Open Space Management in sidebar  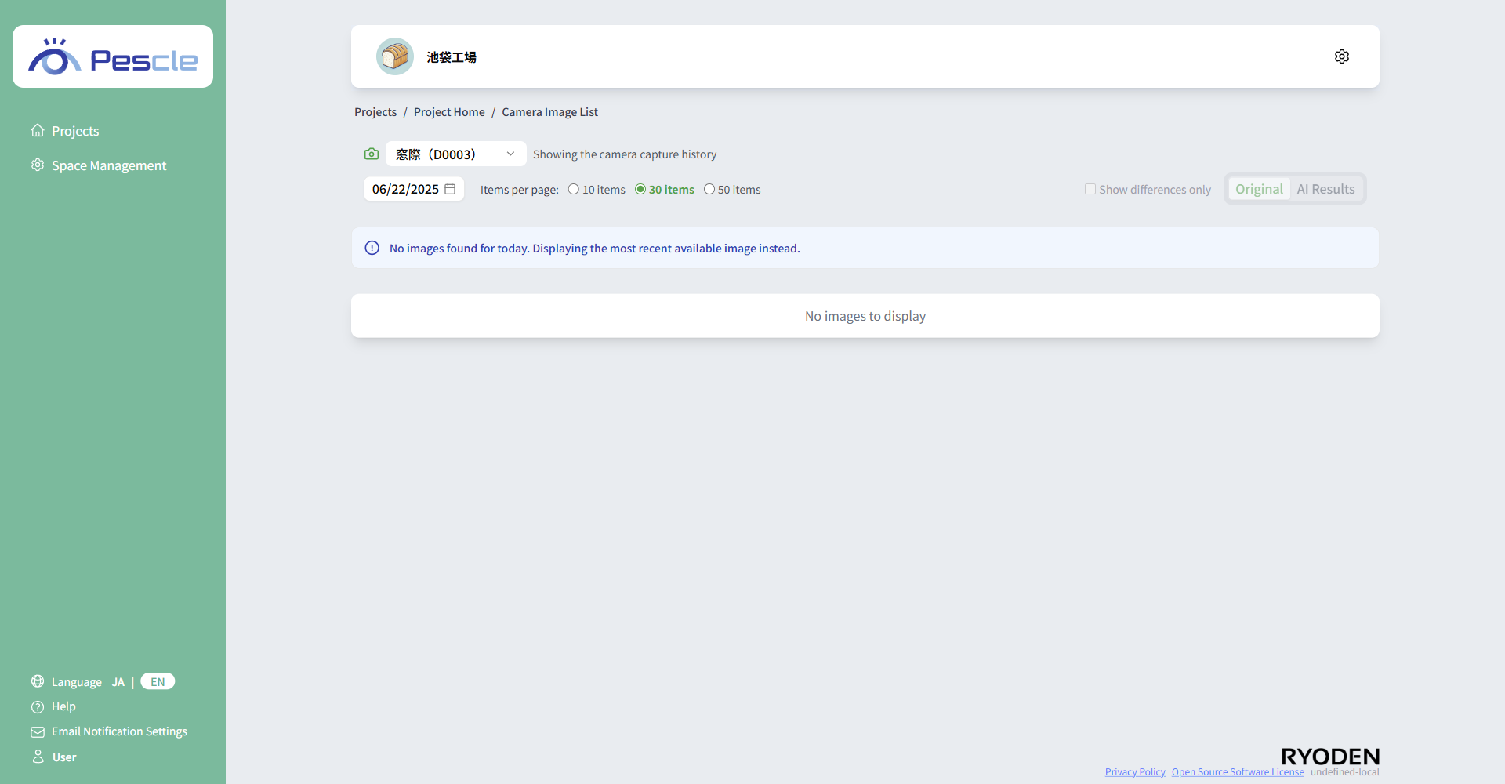(109, 165)
